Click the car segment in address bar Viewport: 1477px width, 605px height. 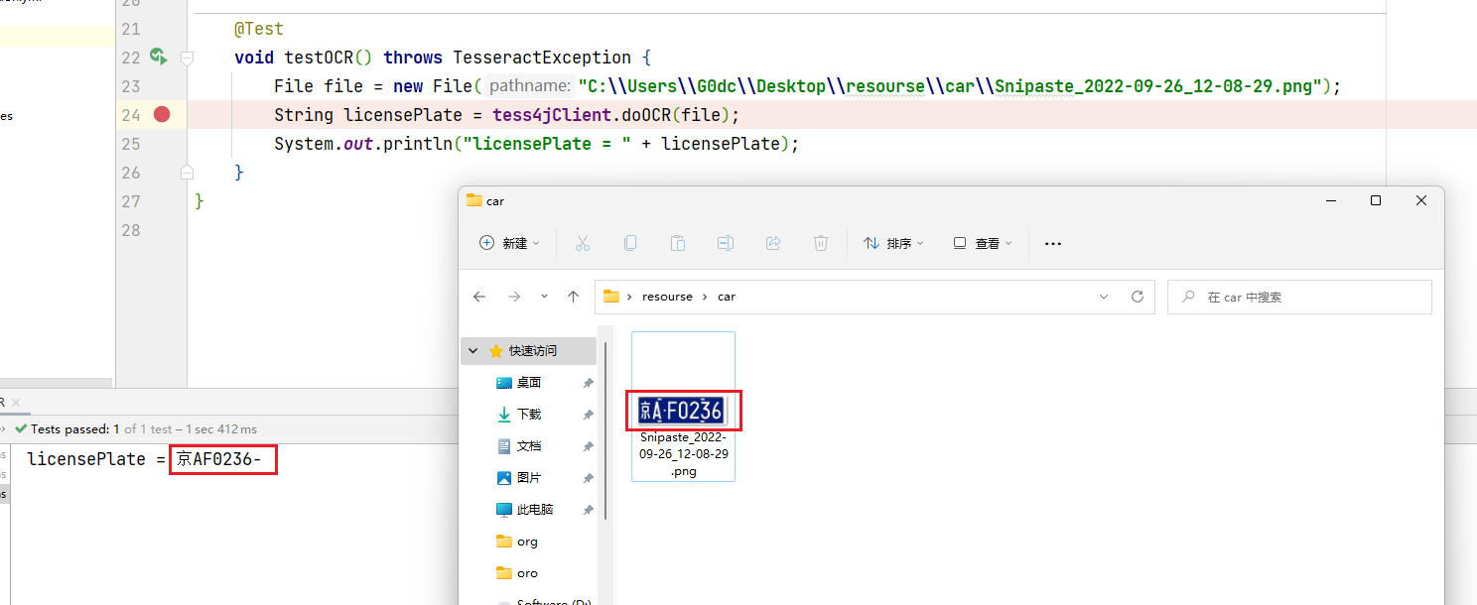coord(727,297)
